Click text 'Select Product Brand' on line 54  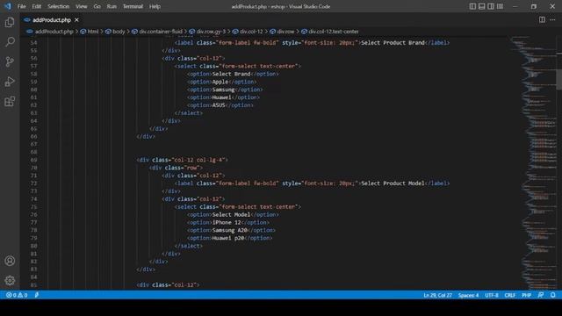point(393,43)
